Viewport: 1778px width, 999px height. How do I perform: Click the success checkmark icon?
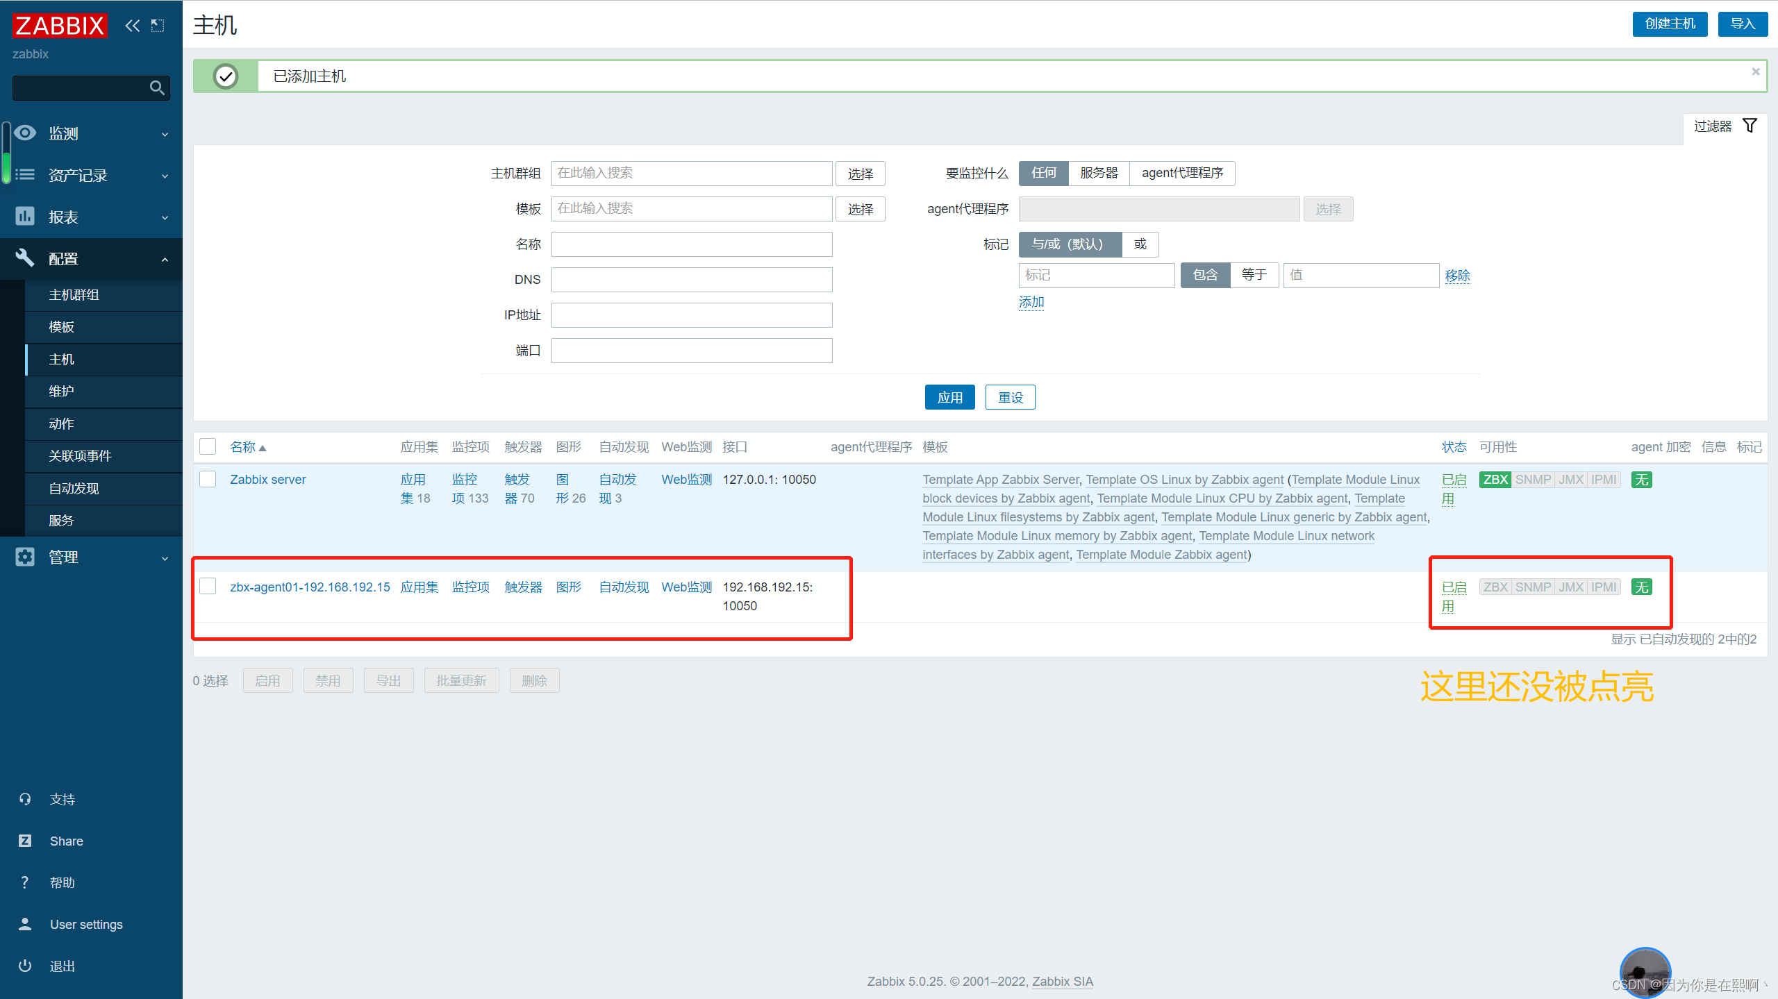point(226,76)
